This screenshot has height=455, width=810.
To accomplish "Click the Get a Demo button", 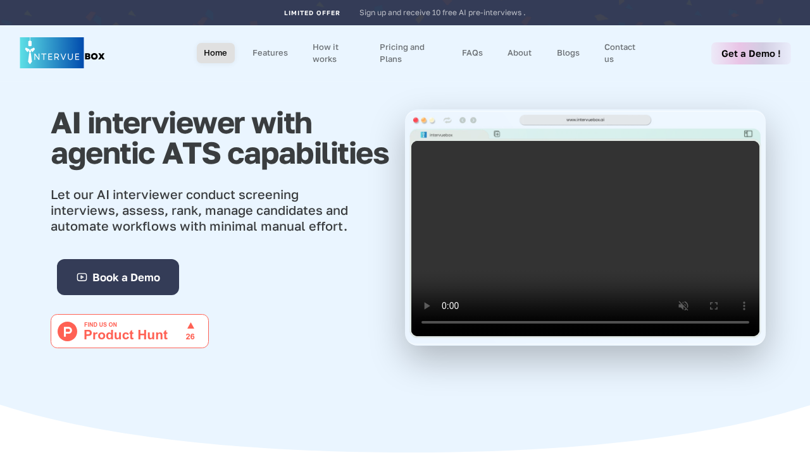I will pyautogui.click(x=751, y=53).
